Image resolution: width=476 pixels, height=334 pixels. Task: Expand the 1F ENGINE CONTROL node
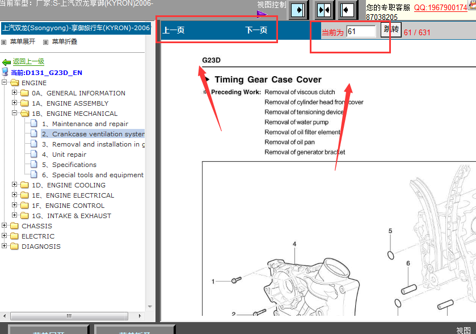coord(14,205)
